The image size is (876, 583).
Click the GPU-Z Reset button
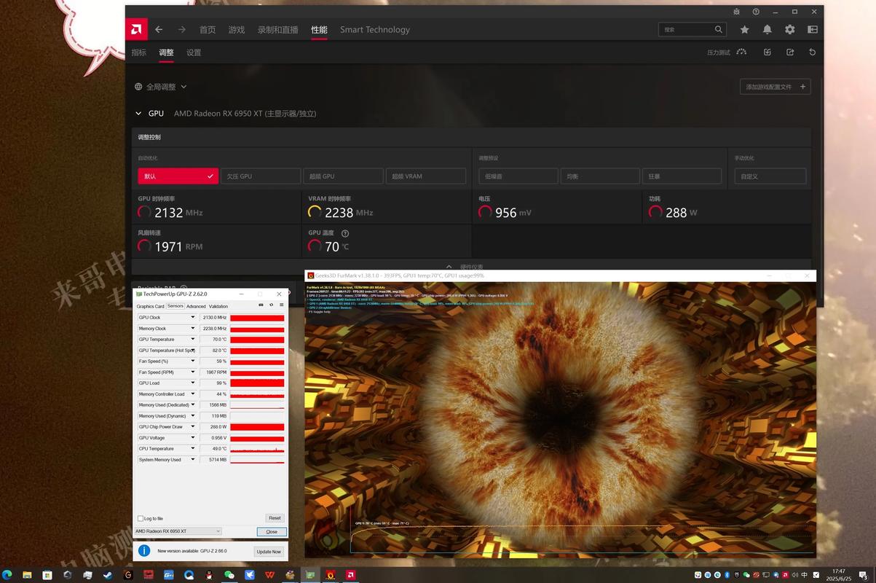pyautogui.click(x=275, y=518)
